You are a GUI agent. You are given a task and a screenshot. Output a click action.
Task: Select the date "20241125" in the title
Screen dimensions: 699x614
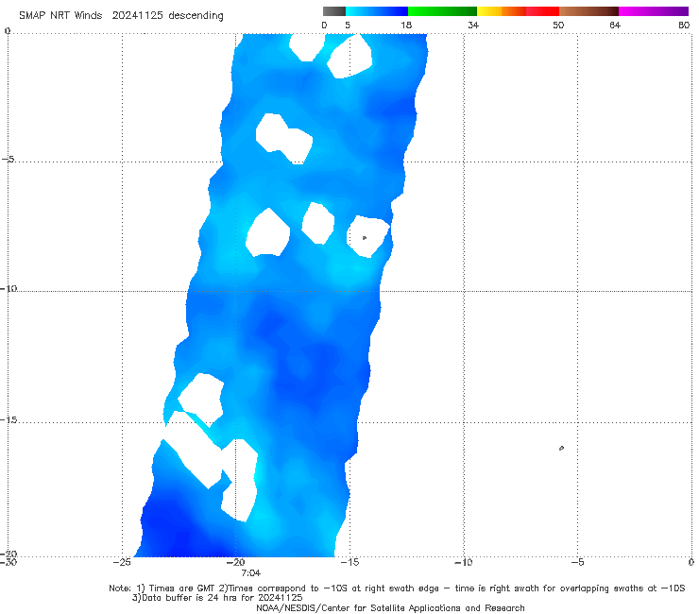tap(137, 16)
